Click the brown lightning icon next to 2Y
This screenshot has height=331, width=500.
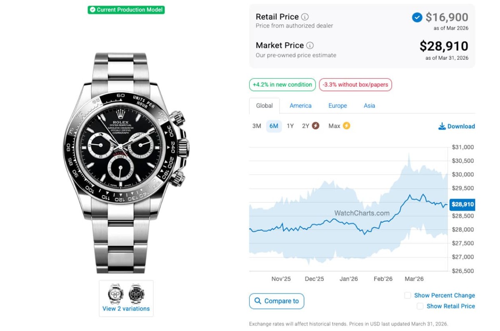pyautogui.click(x=315, y=125)
